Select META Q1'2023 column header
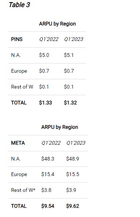 [76, 143]
